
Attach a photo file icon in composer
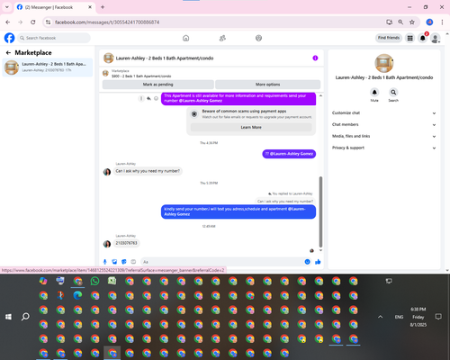114,262
